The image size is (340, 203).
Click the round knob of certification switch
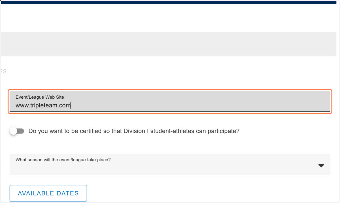(x=13, y=131)
